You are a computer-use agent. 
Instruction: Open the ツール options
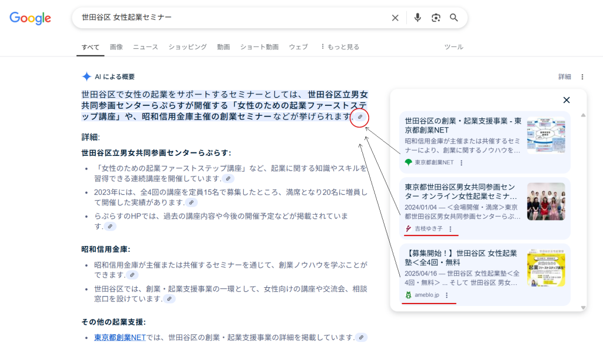pos(454,47)
